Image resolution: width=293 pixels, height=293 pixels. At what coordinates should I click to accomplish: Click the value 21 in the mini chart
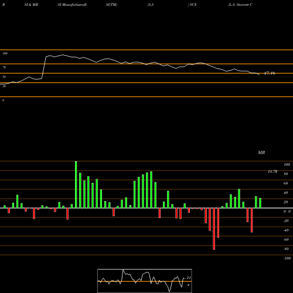(x=189, y=278)
